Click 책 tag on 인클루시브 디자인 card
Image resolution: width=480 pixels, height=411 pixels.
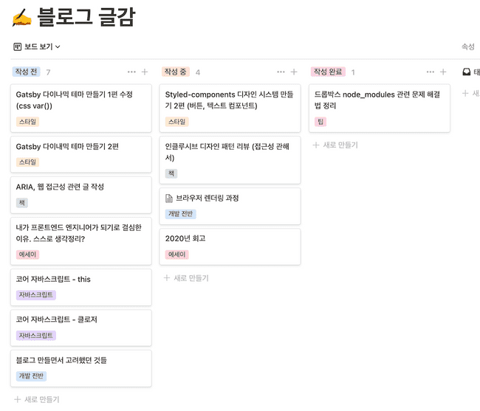[x=171, y=173]
